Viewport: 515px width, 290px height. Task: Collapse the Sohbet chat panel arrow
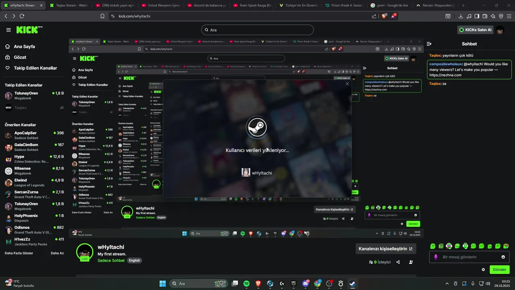[x=429, y=44]
